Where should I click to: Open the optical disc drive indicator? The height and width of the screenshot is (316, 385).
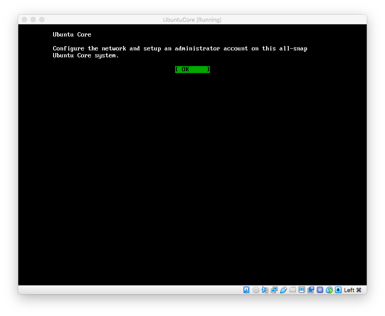(x=256, y=290)
